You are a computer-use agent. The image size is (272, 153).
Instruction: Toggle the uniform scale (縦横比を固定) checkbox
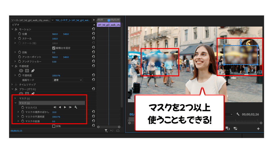coord(54,48)
